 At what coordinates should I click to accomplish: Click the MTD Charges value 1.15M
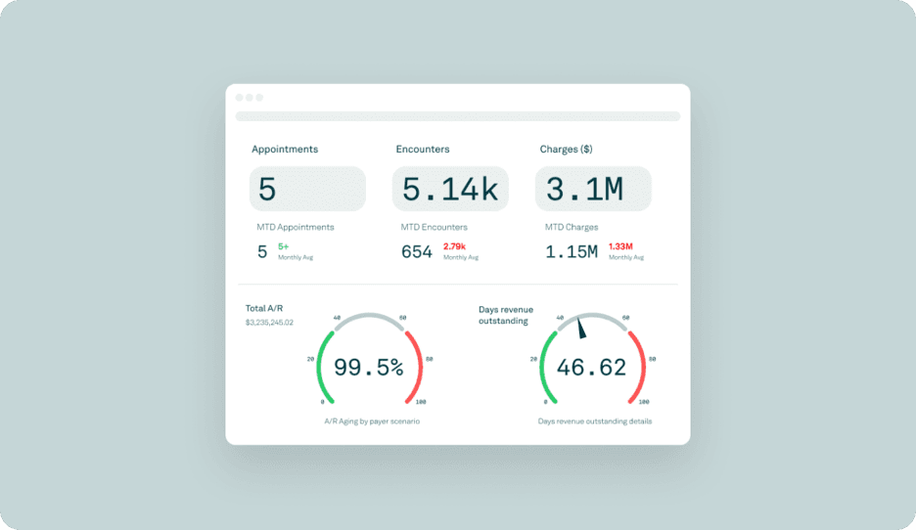[572, 251]
